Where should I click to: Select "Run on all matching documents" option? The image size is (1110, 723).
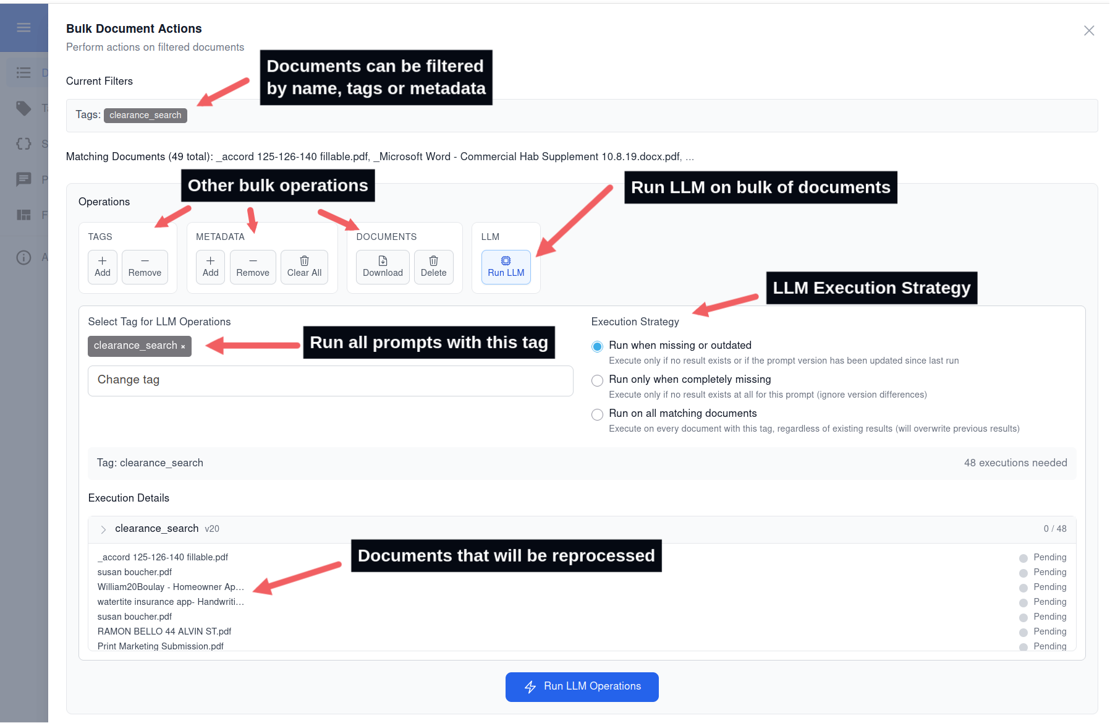597,414
